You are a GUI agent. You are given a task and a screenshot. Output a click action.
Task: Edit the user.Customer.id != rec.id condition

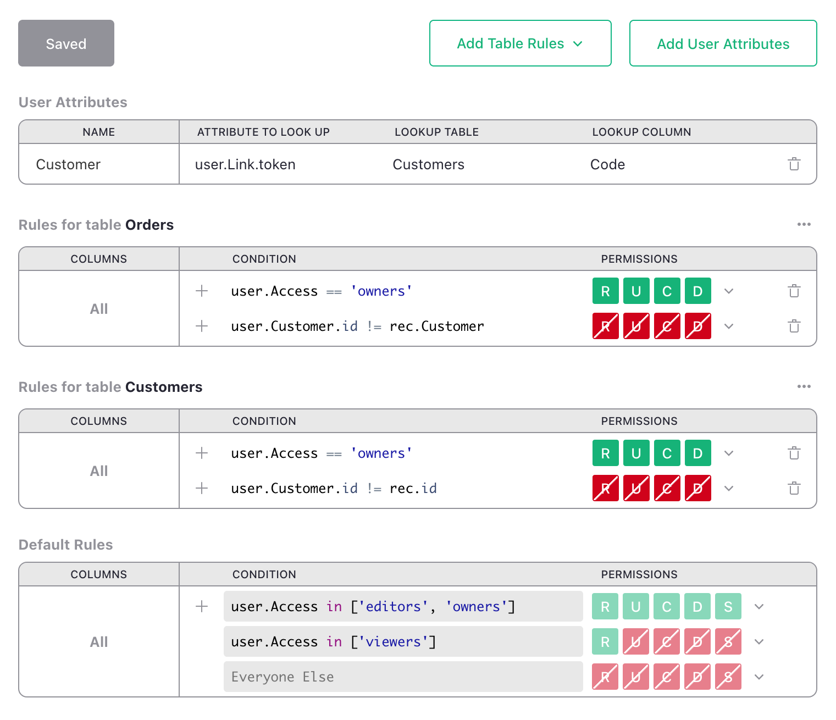pos(334,489)
